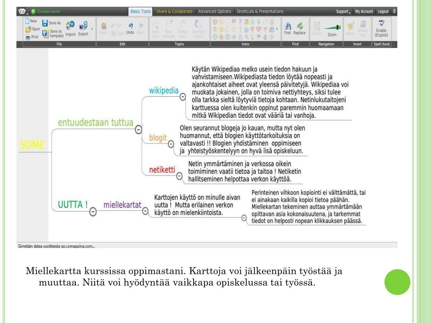
Task: Click the Delete topic icon
Action: 183,24
